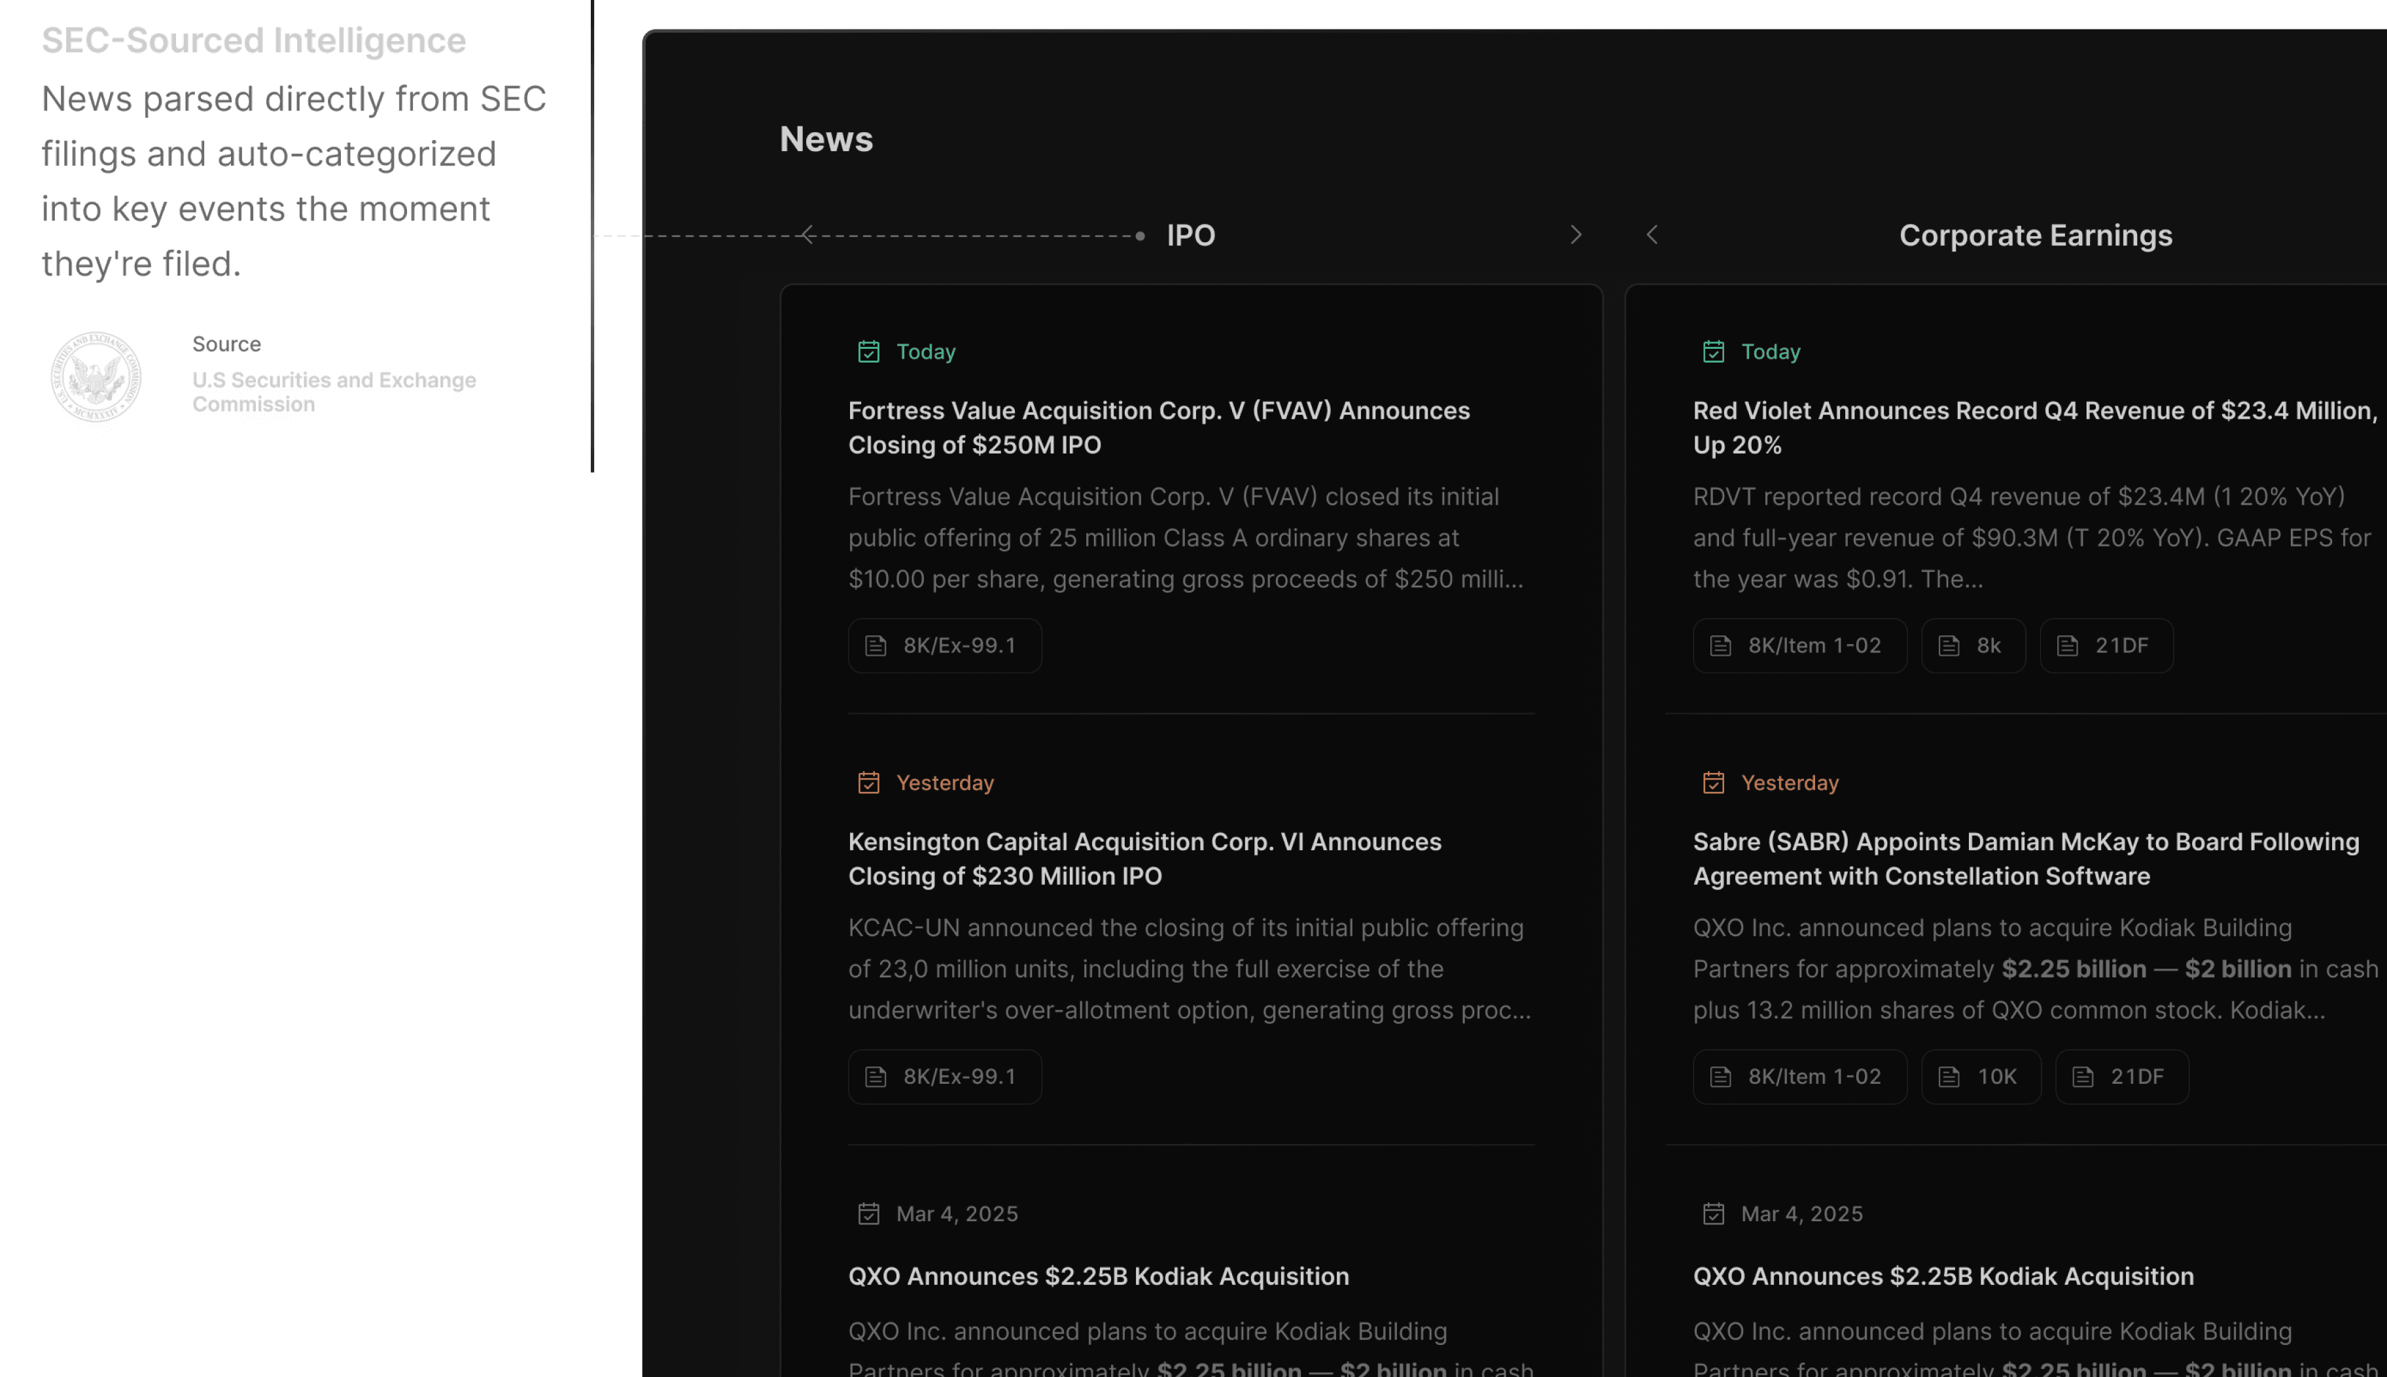
Task: Open the 21DF document tag under Red Violet
Action: [x=2105, y=646]
